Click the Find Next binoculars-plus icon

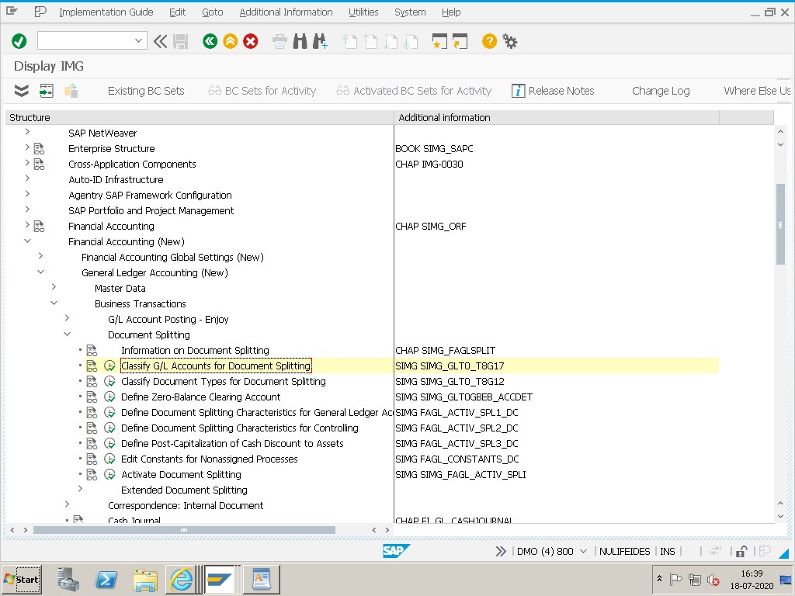(x=320, y=42)
